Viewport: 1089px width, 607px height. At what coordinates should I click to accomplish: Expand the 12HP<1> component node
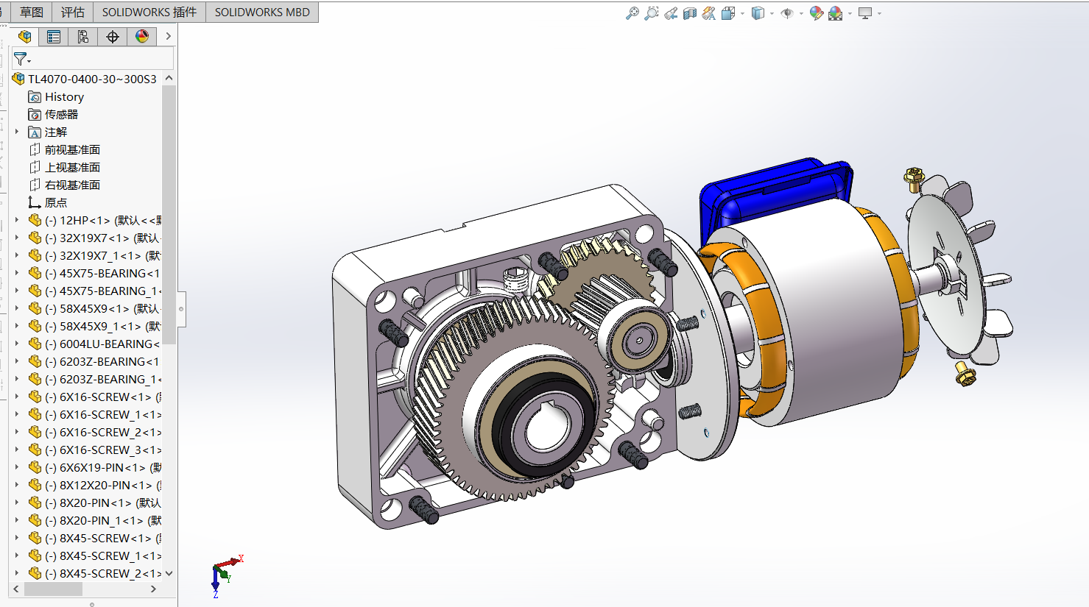tap(17, 220)
